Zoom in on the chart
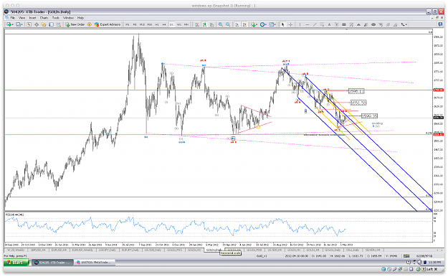Screen dimensions: 448x277 tap(221, 24)
